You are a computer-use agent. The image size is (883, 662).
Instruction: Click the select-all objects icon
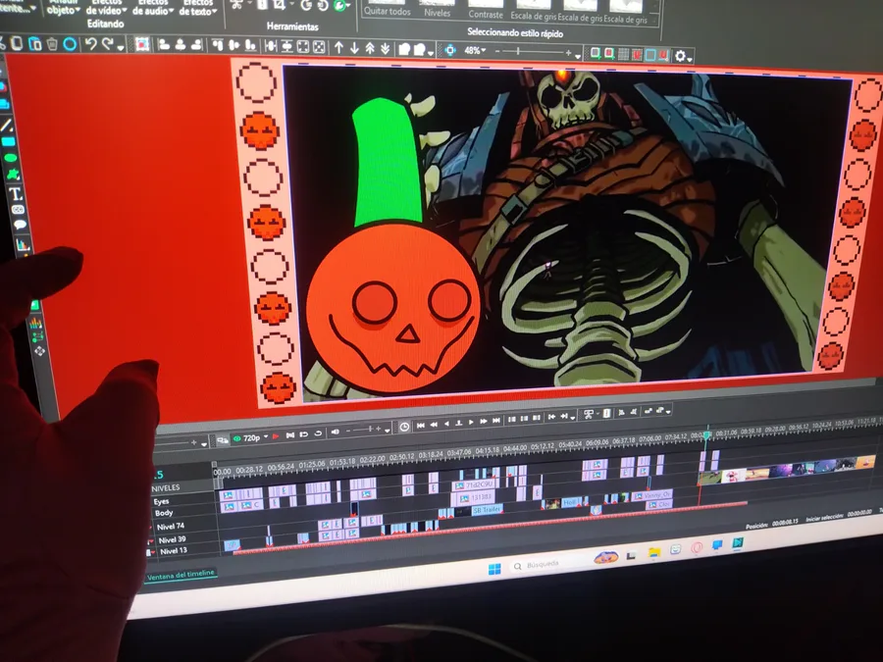click(x=142, y=44)
